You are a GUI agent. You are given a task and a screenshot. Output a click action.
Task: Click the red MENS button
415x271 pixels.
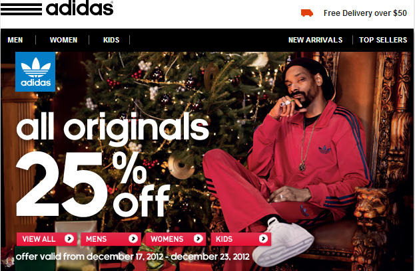click(111, 239)
